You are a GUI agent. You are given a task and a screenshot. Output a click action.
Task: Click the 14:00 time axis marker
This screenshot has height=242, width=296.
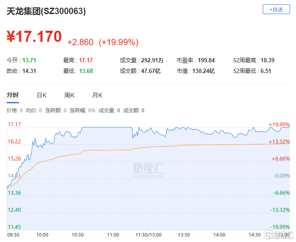[x=219, y=235]
